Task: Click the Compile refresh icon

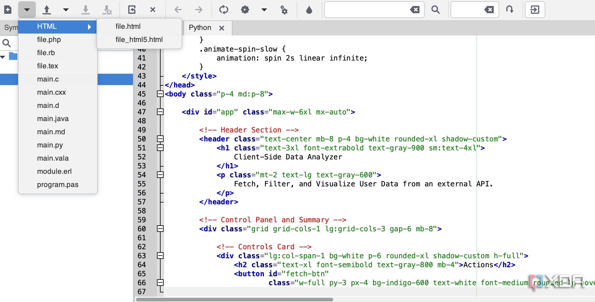Action: point(223,10)
